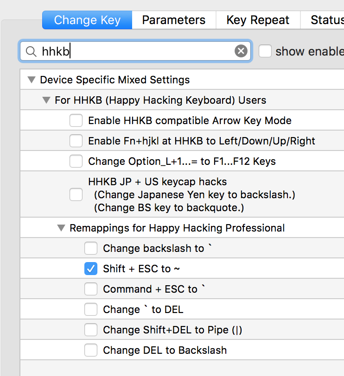Click text 'HHKB JP + US keycap hacks'
This screenshot has width=344, height=376.
pyautogui.click(x=158, y=182)
